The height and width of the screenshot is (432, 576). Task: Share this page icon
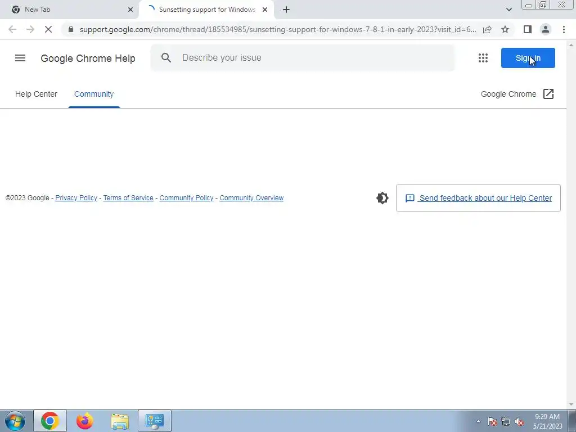[x=487, y=29]
